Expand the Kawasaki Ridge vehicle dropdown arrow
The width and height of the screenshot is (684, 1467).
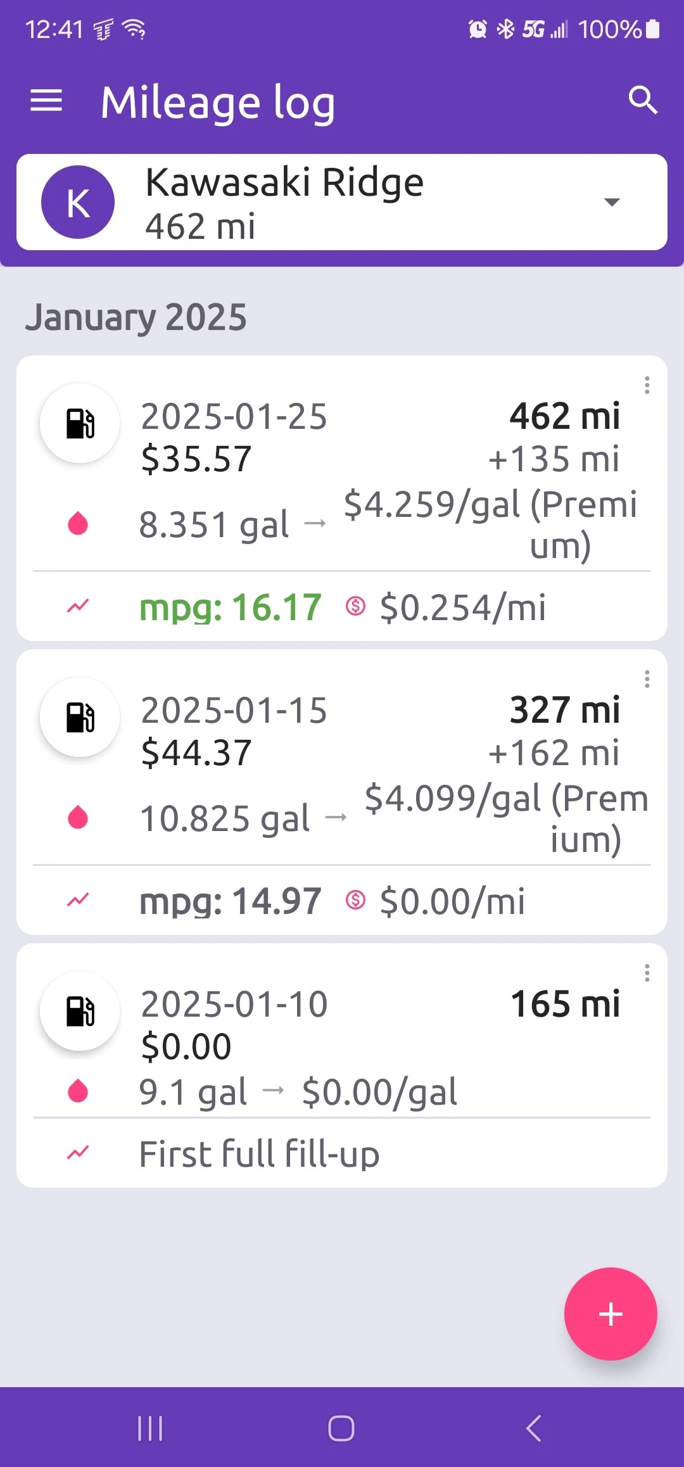pyautogui.click(x=611, y=202)
